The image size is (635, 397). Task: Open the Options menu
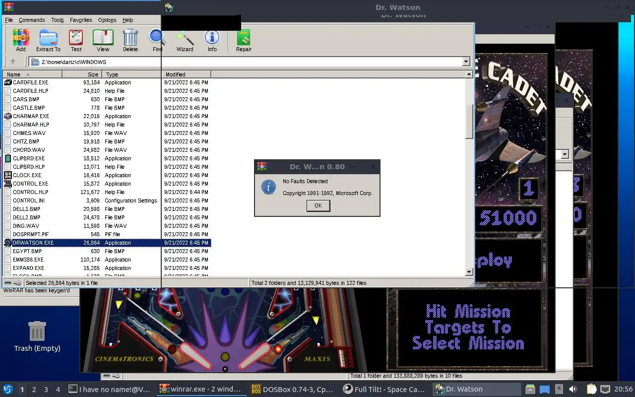point(107,20)
